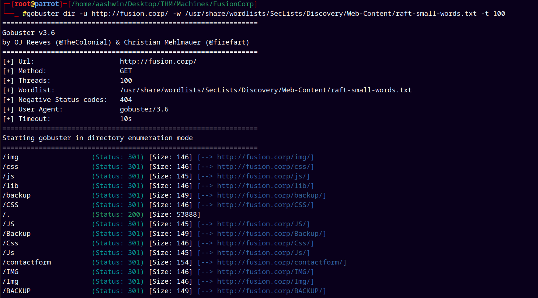Click the Method value GET
Screen dimensions: 538x298
(x=126, y=71)
